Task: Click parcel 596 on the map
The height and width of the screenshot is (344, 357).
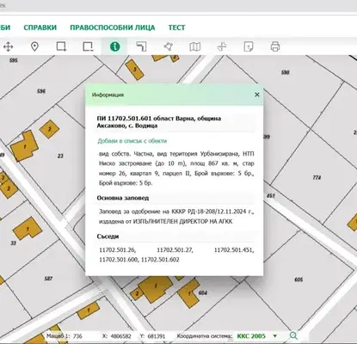Action: click(x=41, y=91)
